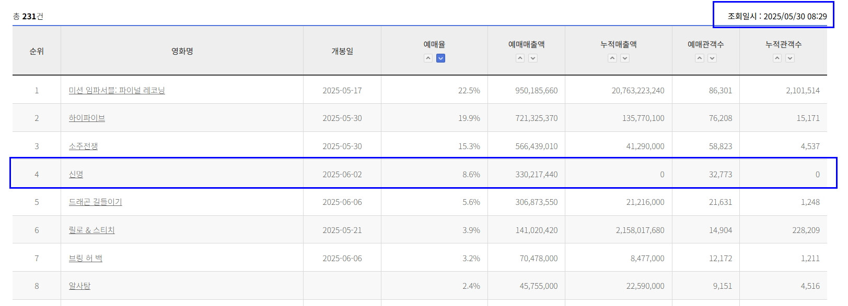Open the 하이파이브 movie details

point(87,118)
